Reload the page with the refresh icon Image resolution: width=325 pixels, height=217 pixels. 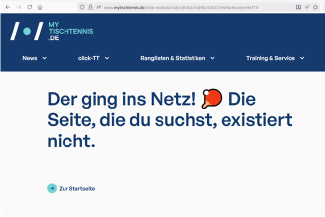(30, 7)
